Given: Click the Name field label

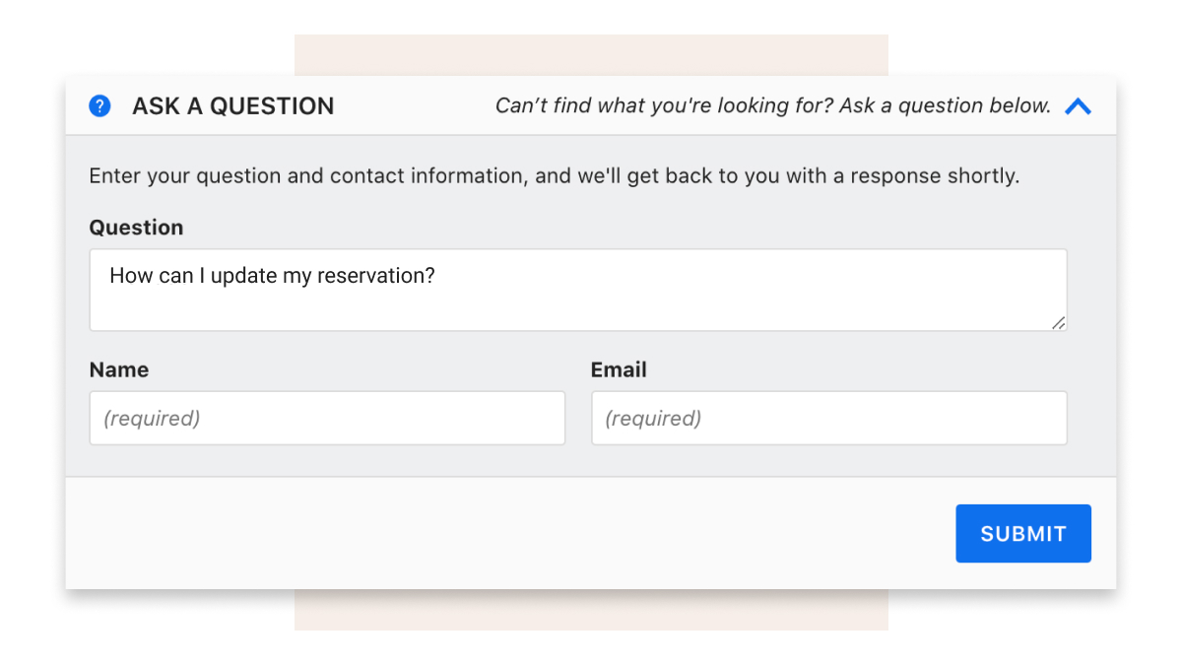Looking at the screenshot, I should click(x=119, y=370).
